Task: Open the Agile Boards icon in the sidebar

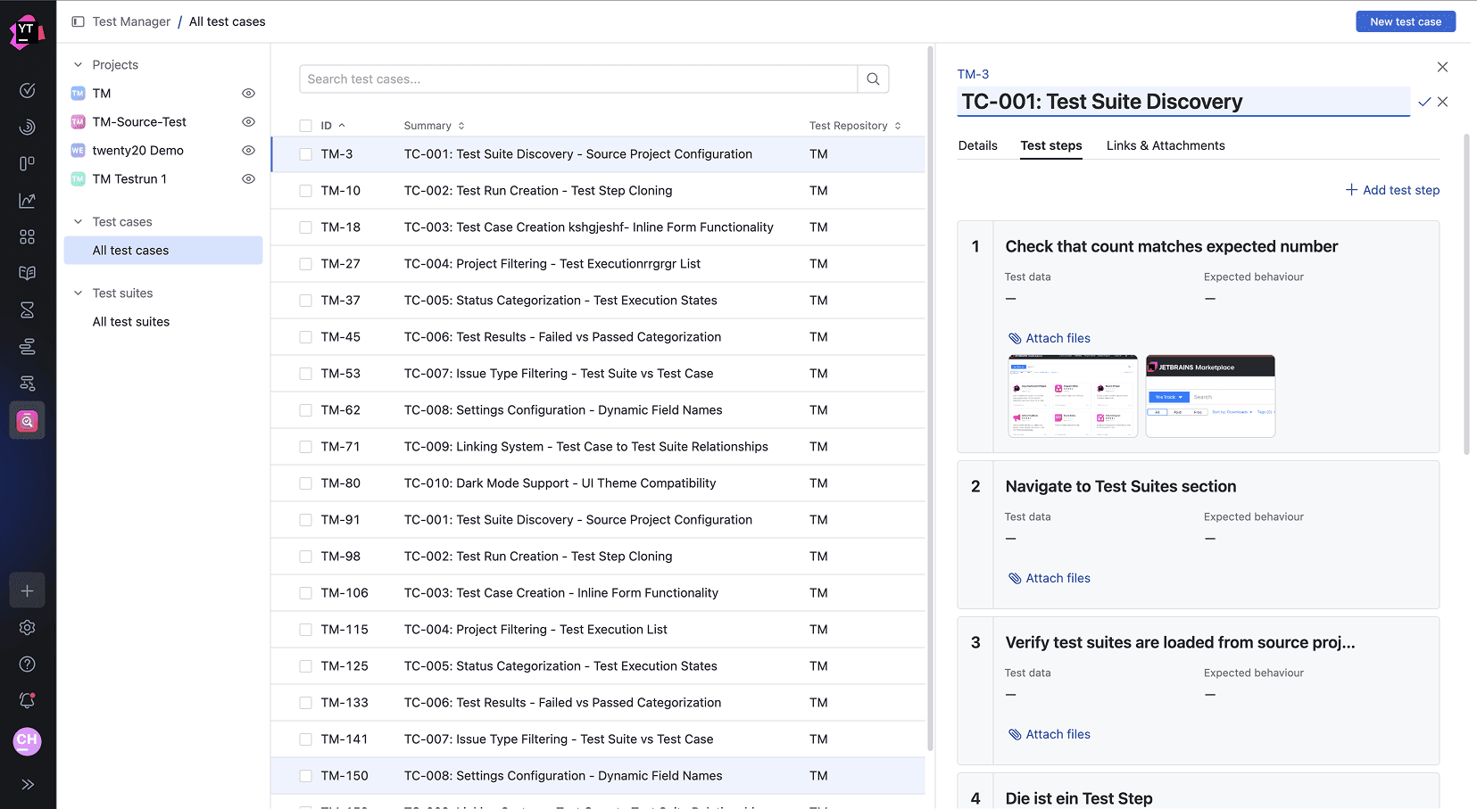Action: [27, 163]
